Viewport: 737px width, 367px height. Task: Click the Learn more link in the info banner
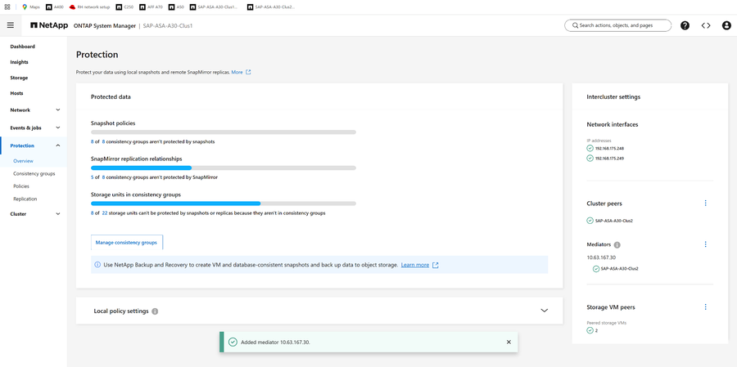coord(415,265)
